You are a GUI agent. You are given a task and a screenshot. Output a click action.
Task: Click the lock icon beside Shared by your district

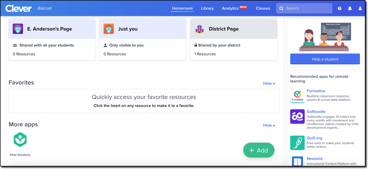click(196, 45)
